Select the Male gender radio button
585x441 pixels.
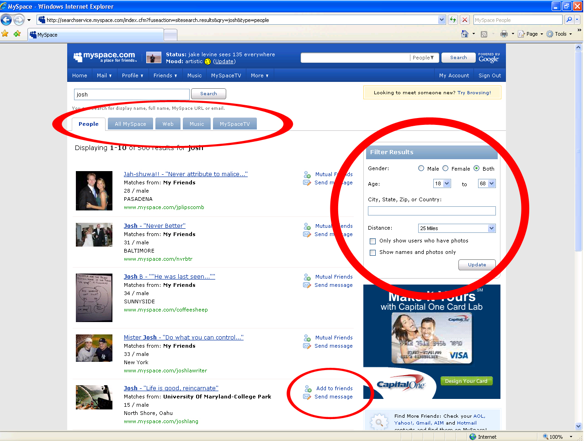pos(421,168)
